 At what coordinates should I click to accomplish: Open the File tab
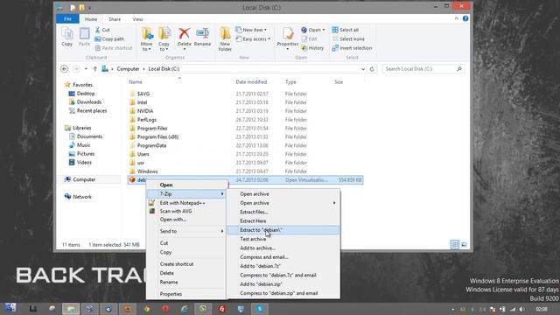point(67,19)
